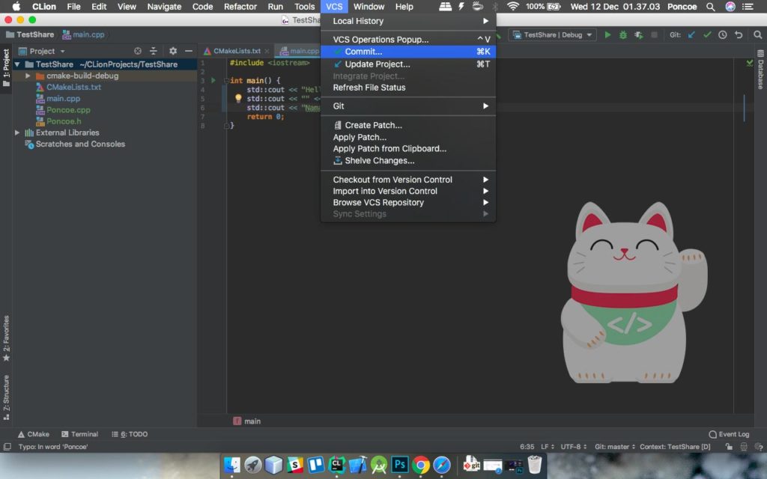Viewport: 767px width, 479px height.
Task: Collapse the TestShare root folder
Action: click(x=17, y=64)
